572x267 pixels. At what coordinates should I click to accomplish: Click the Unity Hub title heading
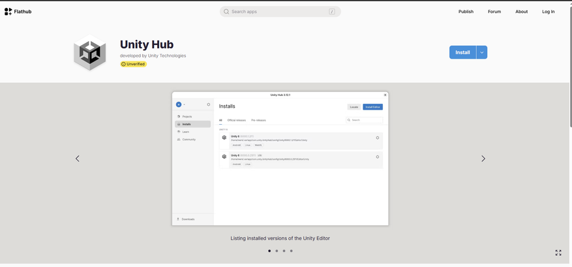tap(147, 44)
